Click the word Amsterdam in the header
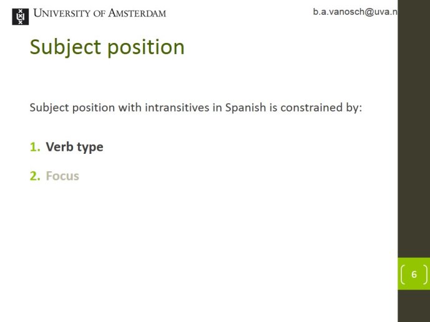This screenshot has width=430, height=322. 137,13
